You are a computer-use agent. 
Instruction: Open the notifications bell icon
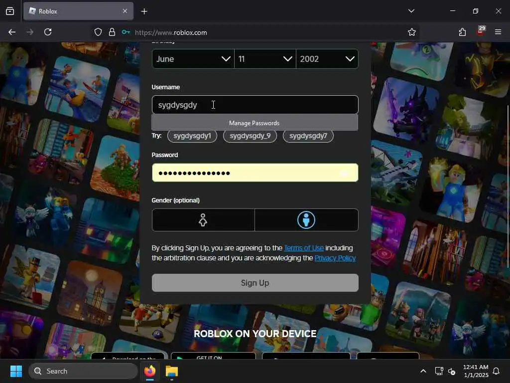(x=497, y=371)
